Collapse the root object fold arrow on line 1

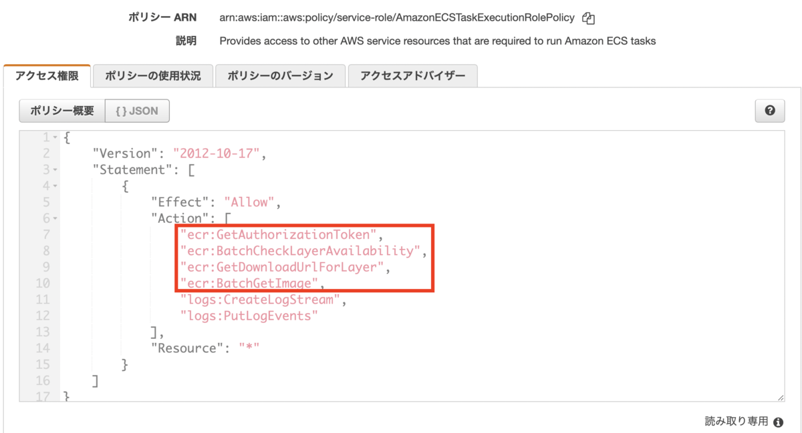click(55, 138)
